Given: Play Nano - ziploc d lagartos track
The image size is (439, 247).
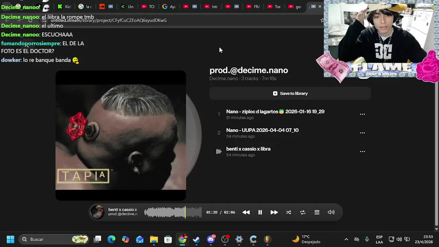Looking at the screenshot, I should (x=275, y=111).
